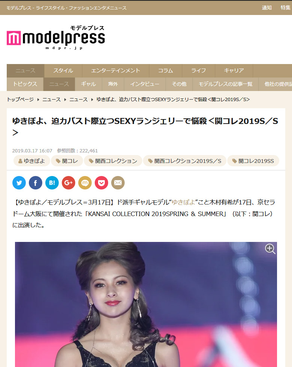Open 通知 in the top bar
The width and height of the screenshot is (292, 367).
[267, 8]
